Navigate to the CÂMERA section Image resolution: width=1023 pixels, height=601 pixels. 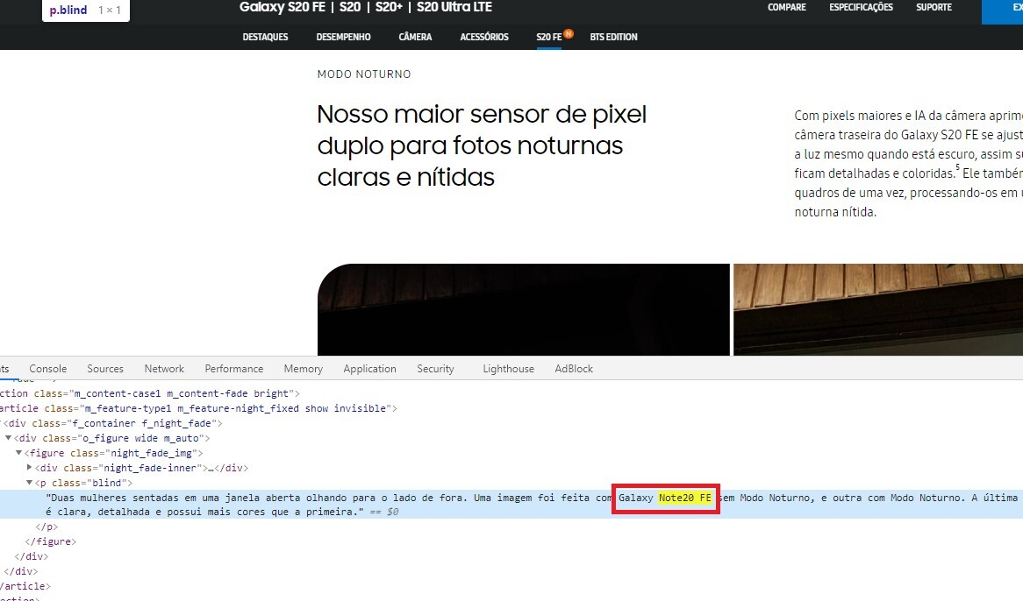(x=415, y=38)
